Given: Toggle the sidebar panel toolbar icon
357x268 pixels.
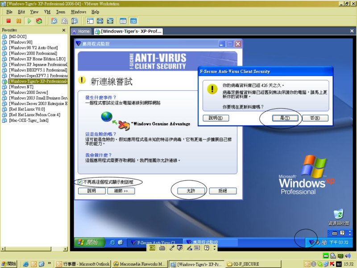Looking at the screenshot, I should click(x=90, y=21).
